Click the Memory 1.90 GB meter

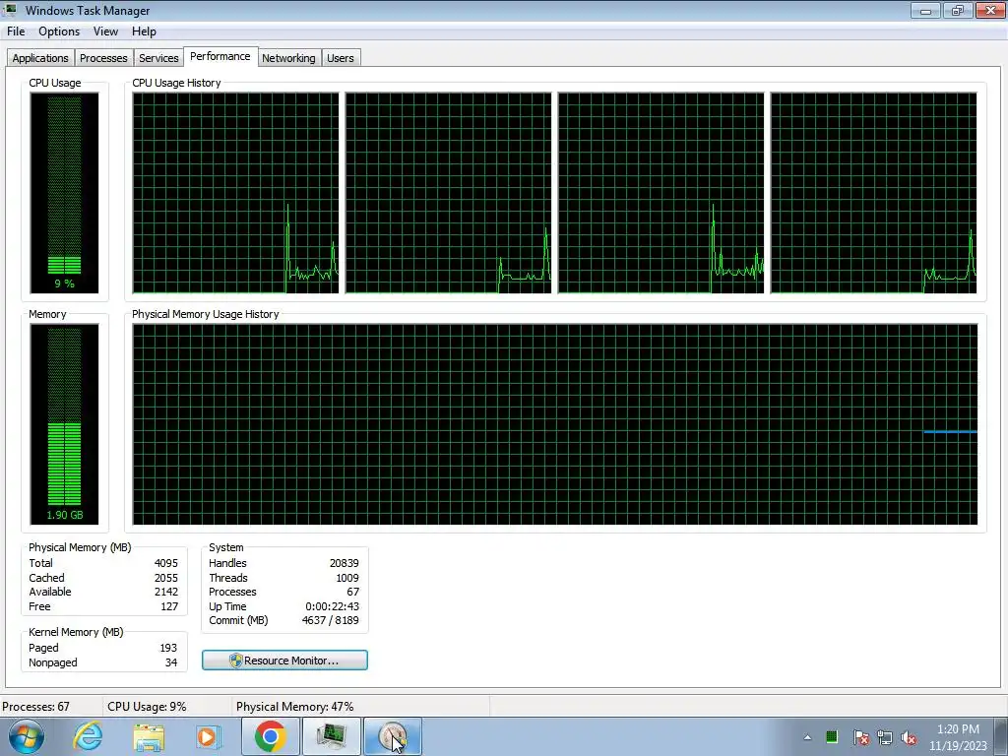64,424
